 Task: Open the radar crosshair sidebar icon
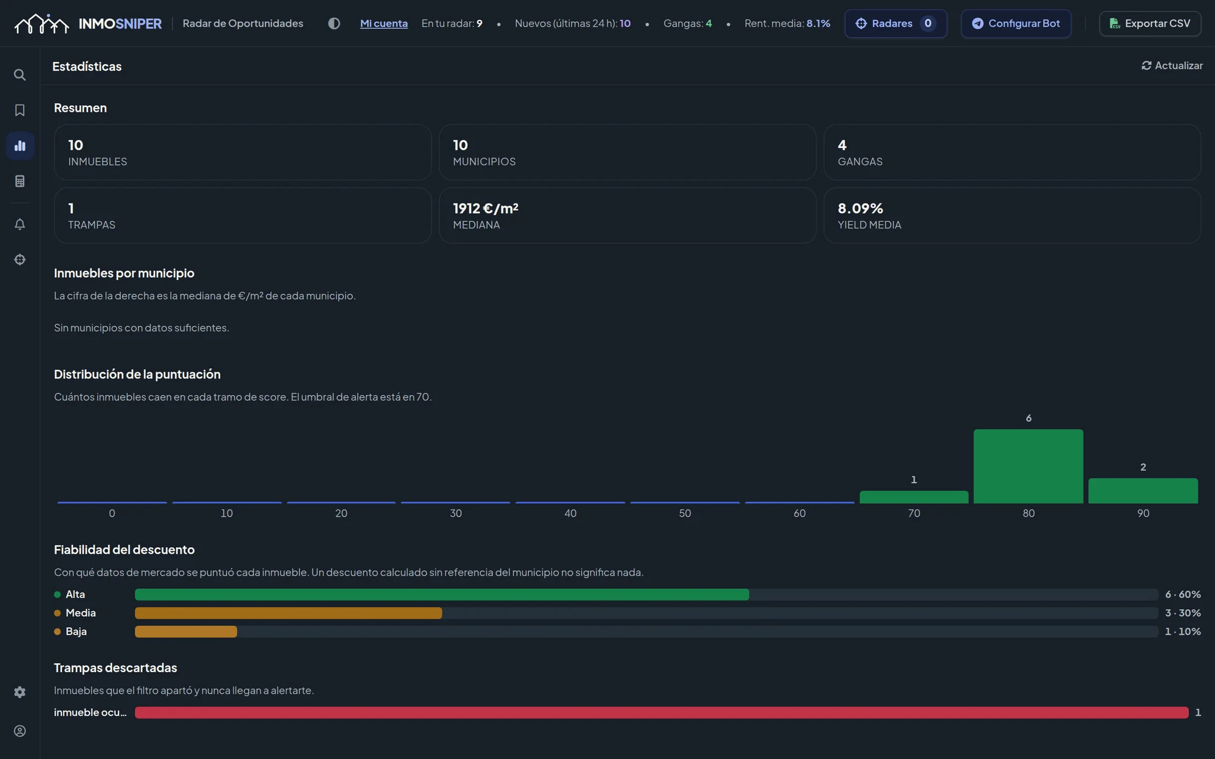point(19,259)
